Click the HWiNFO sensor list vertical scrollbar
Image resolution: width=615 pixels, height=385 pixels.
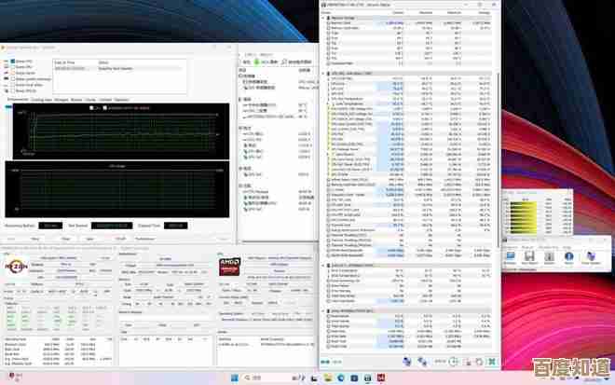(499, 140)
